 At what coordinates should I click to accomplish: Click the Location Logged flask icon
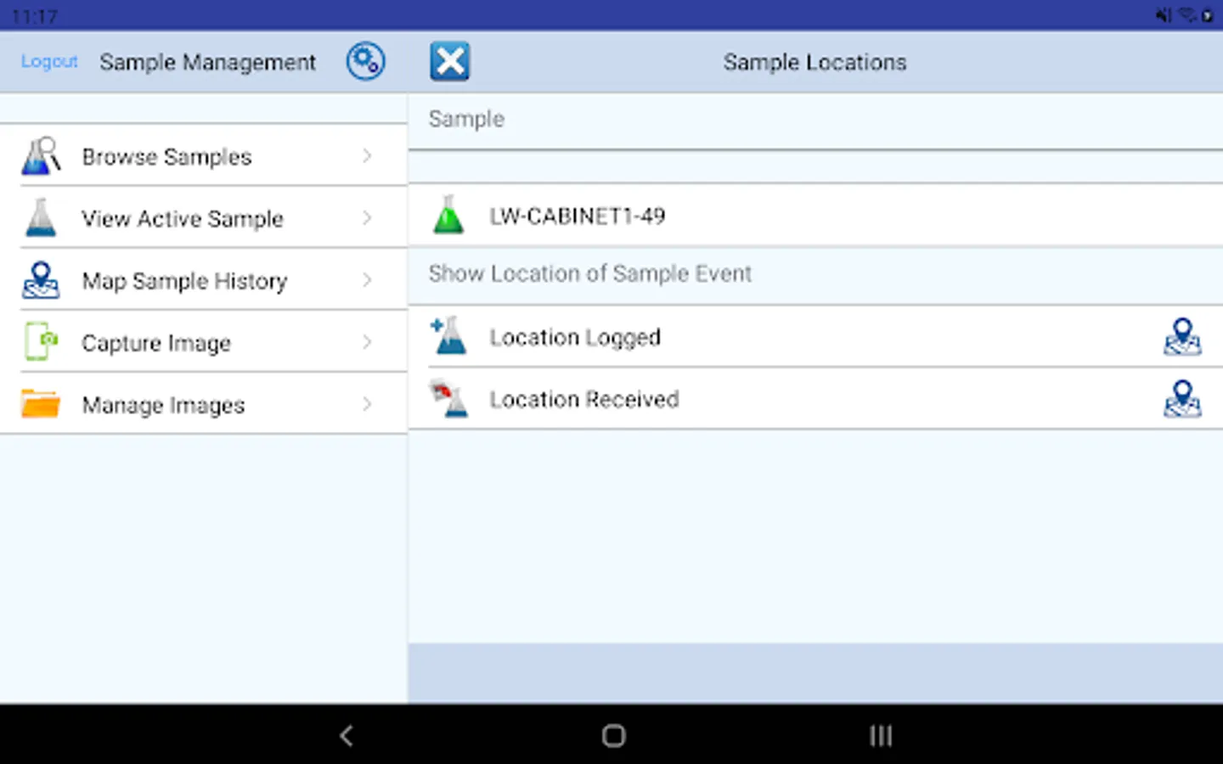(x=448, y=336)
